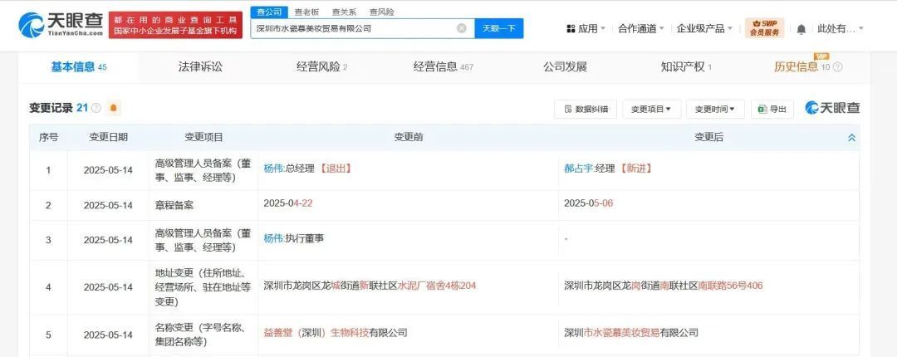This screenshot has width=897, height=357.
Task: Select the 查老板 search tab
Action: click(x=306, y=12)
